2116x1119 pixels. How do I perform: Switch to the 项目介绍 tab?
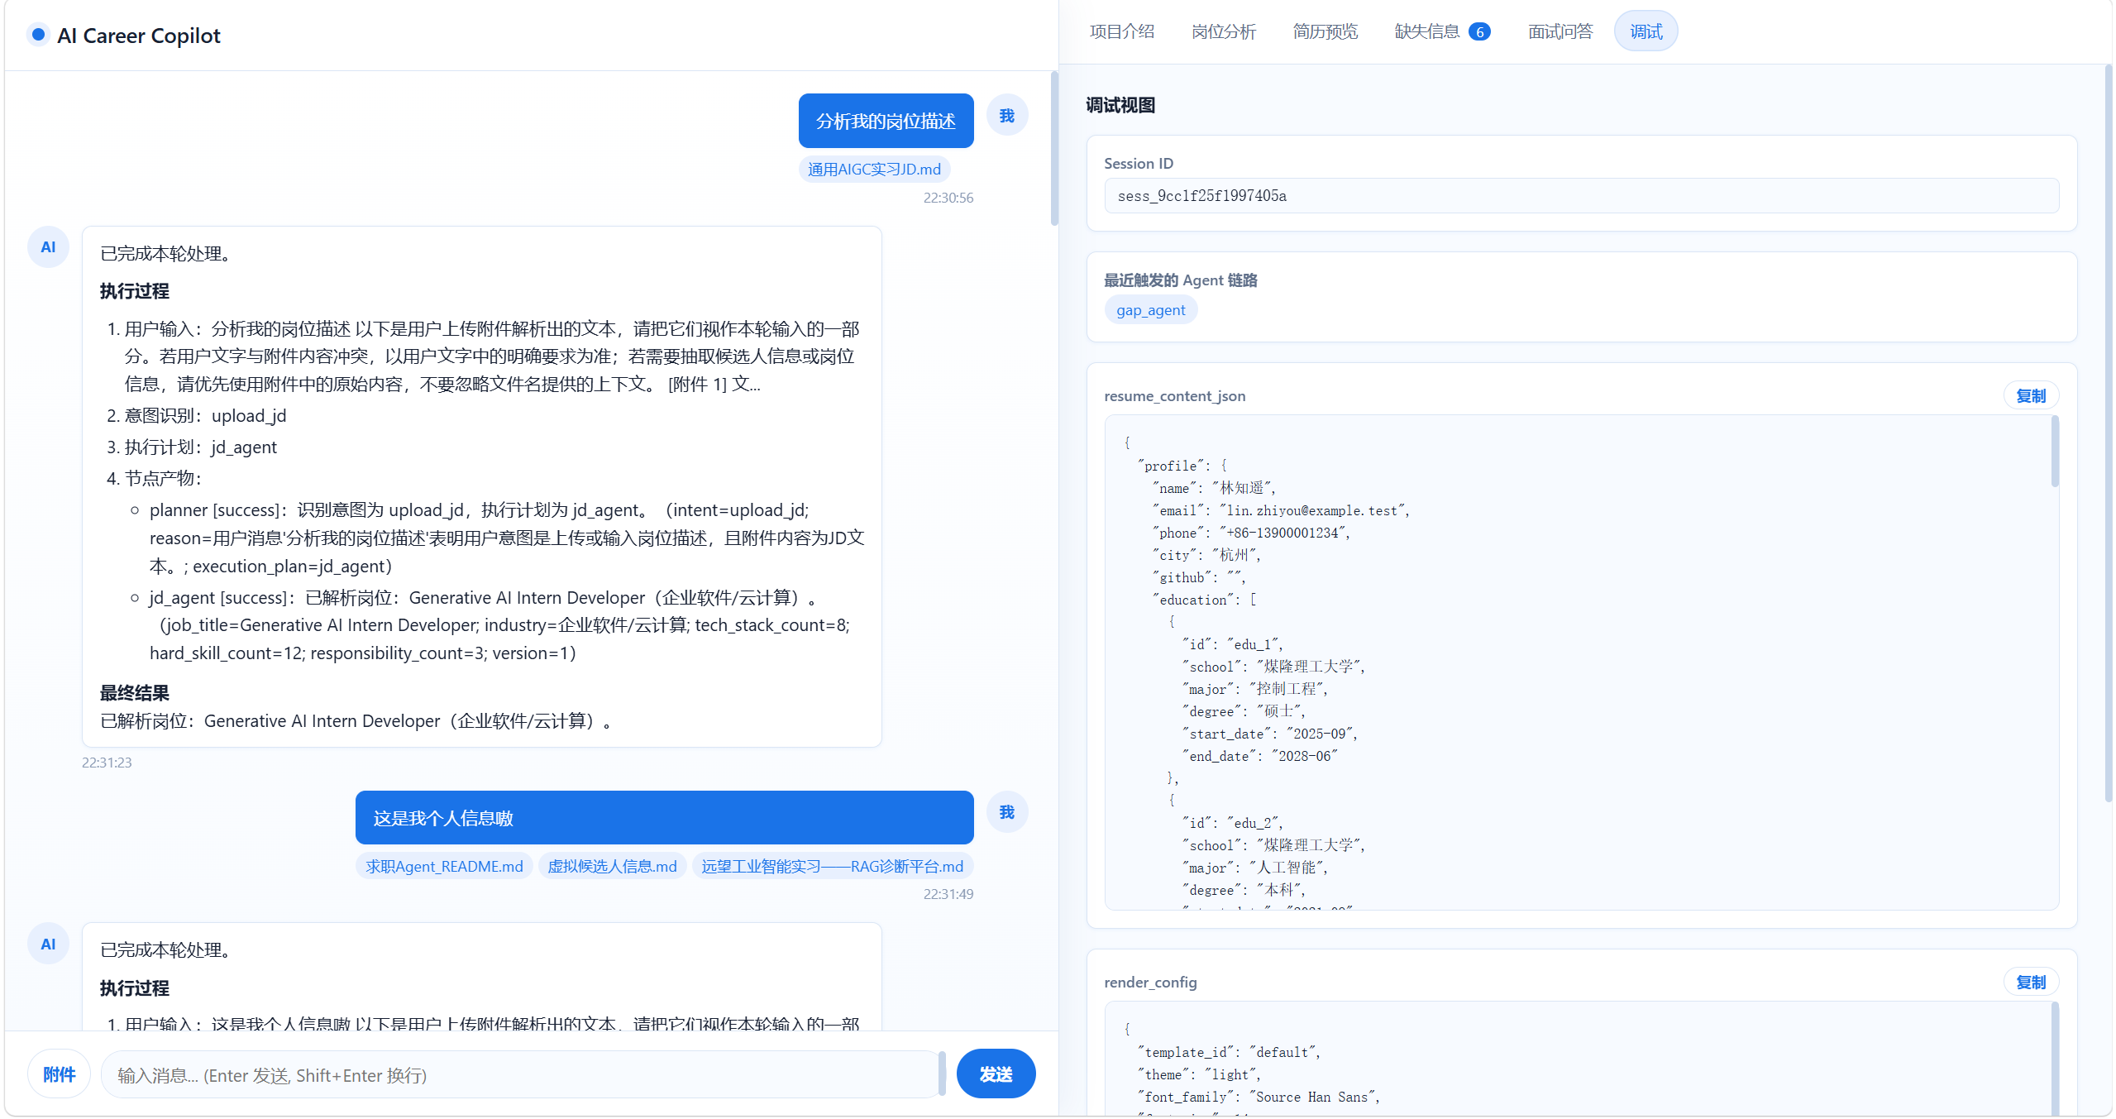[x=1121, y=31]
